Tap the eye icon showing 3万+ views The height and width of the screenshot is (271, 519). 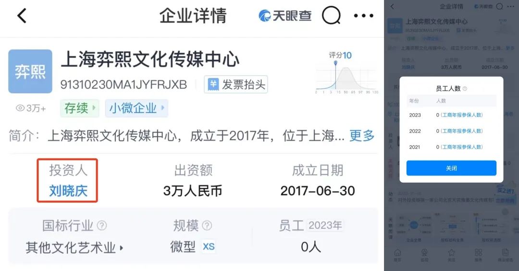[x=21, y=108]
